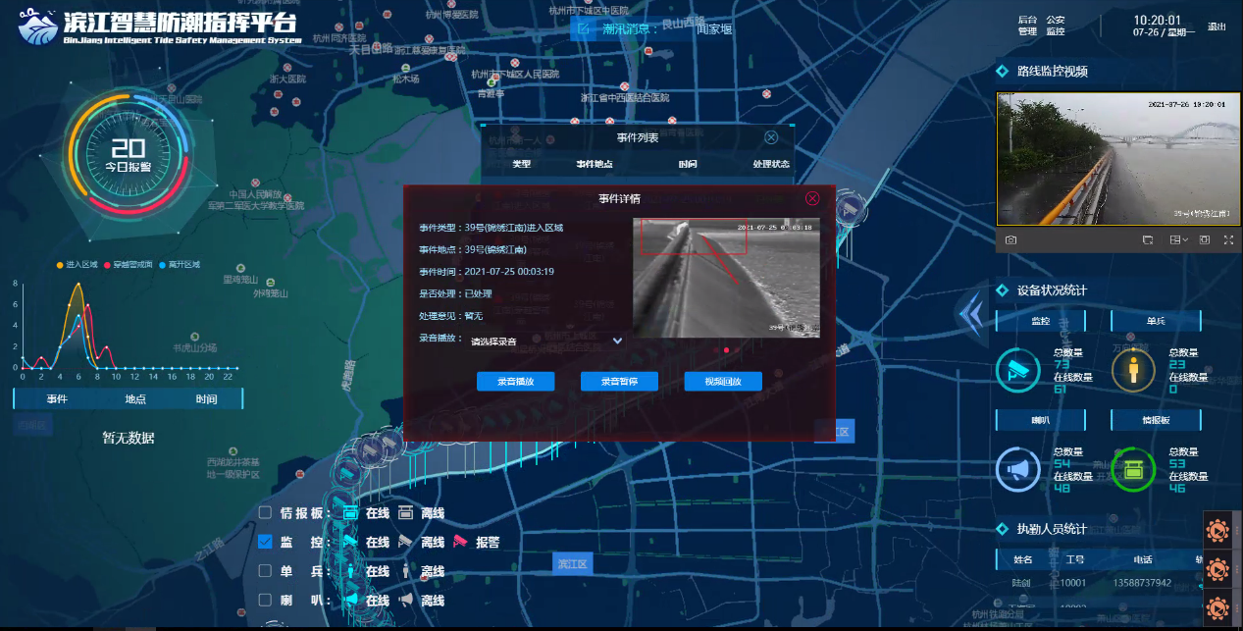Click the 处理状态 column in 事件列表

tap(771, 164)
